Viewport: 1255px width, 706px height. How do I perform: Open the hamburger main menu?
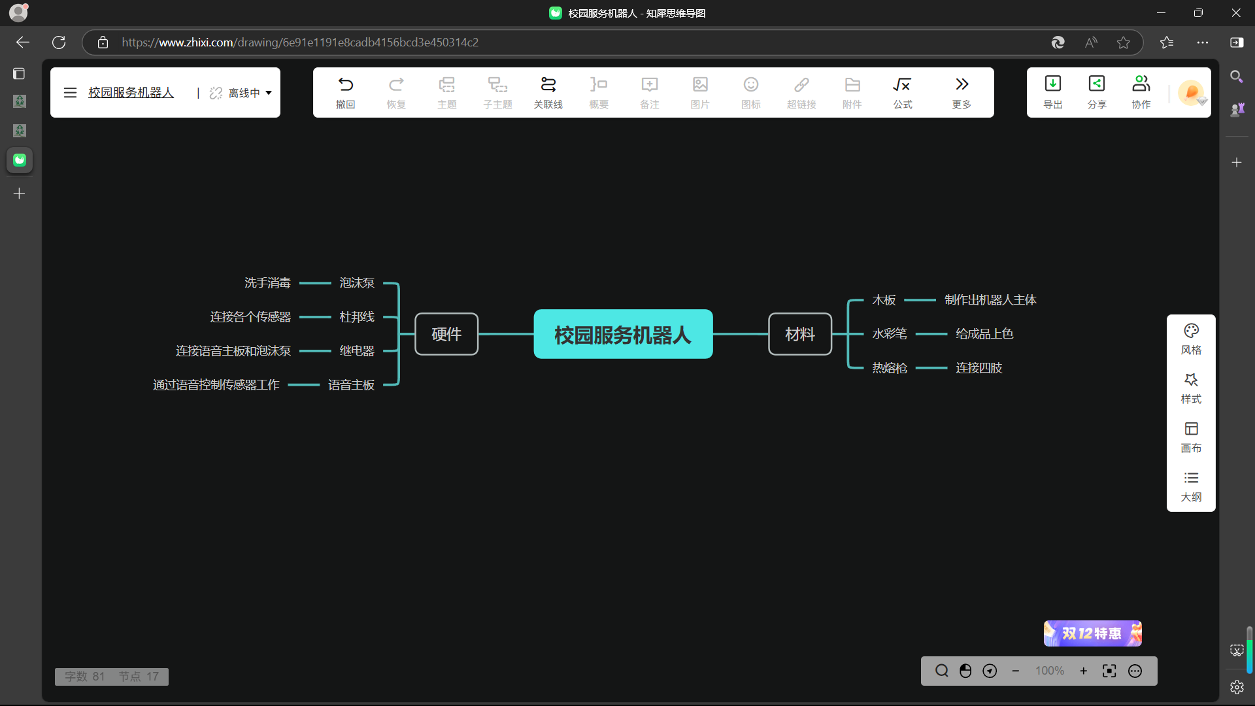tap(70, 93)
